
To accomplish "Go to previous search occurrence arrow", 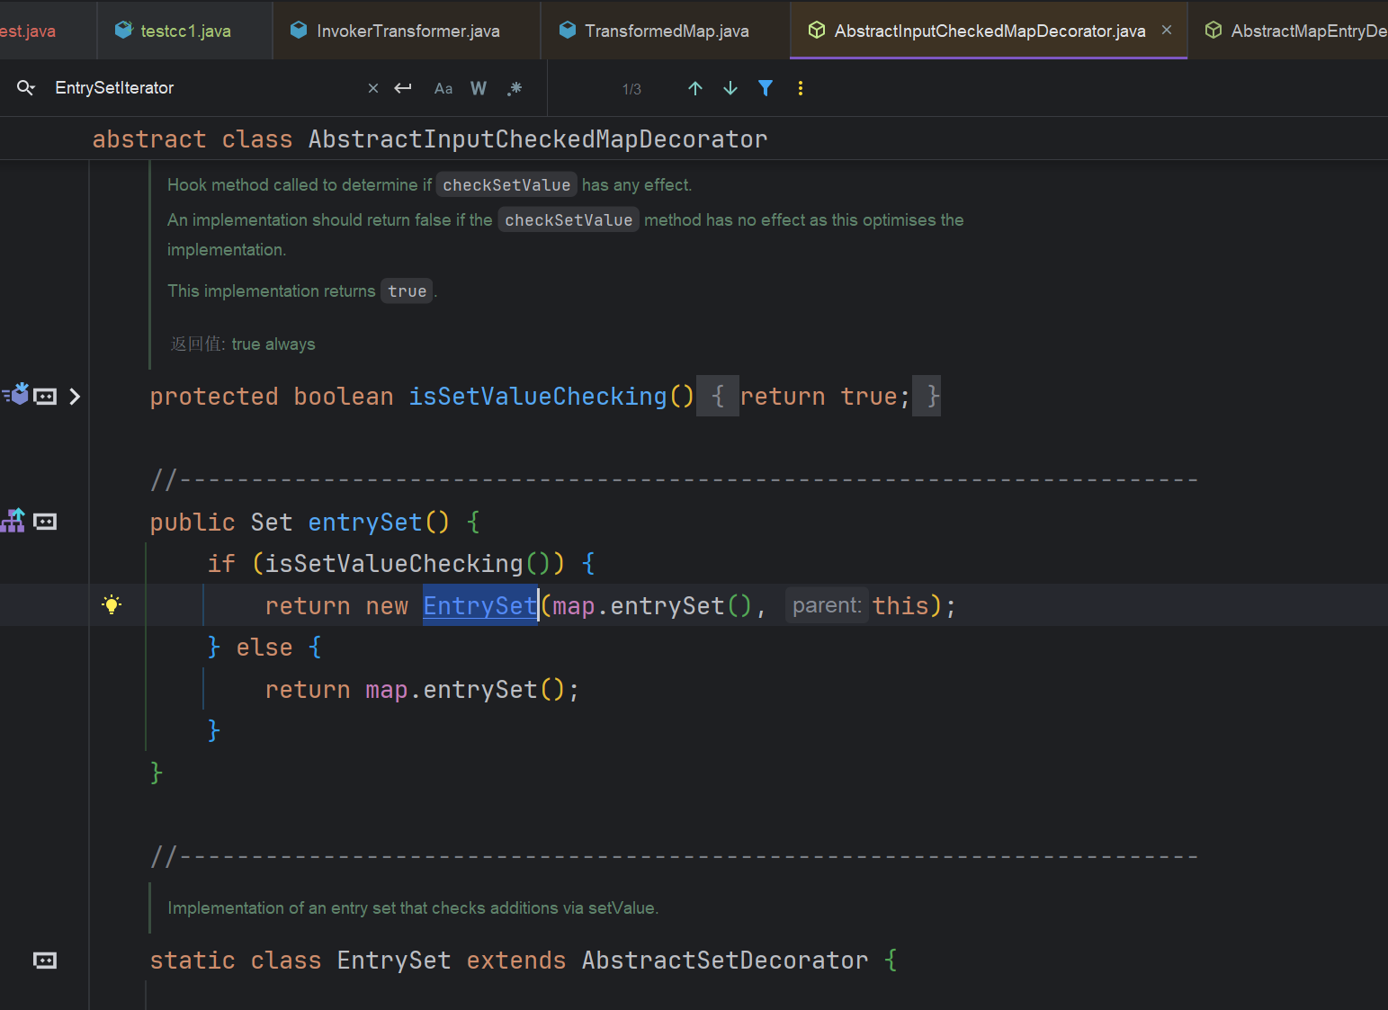I will pos(694,88).
